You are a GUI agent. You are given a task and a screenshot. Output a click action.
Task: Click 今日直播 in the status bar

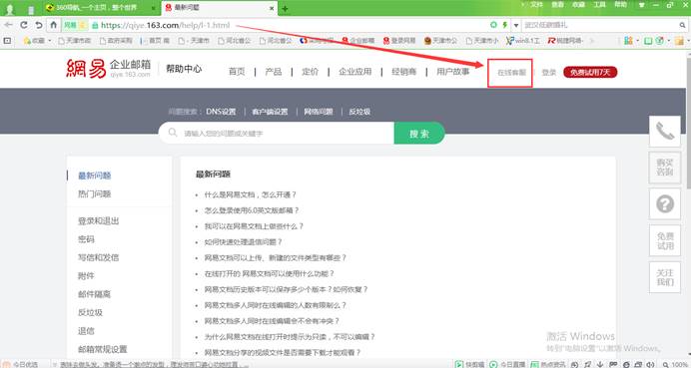(x=507, y=364)
